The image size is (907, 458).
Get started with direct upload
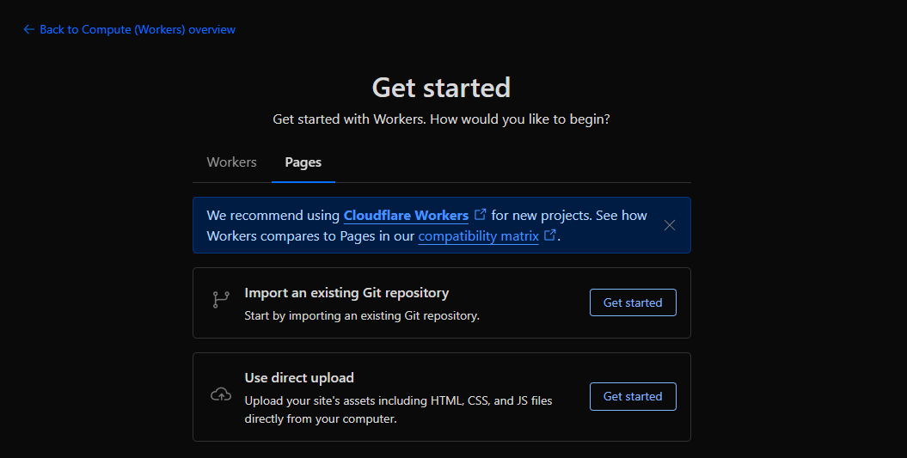pyautogui.click(x=632, y=396)
